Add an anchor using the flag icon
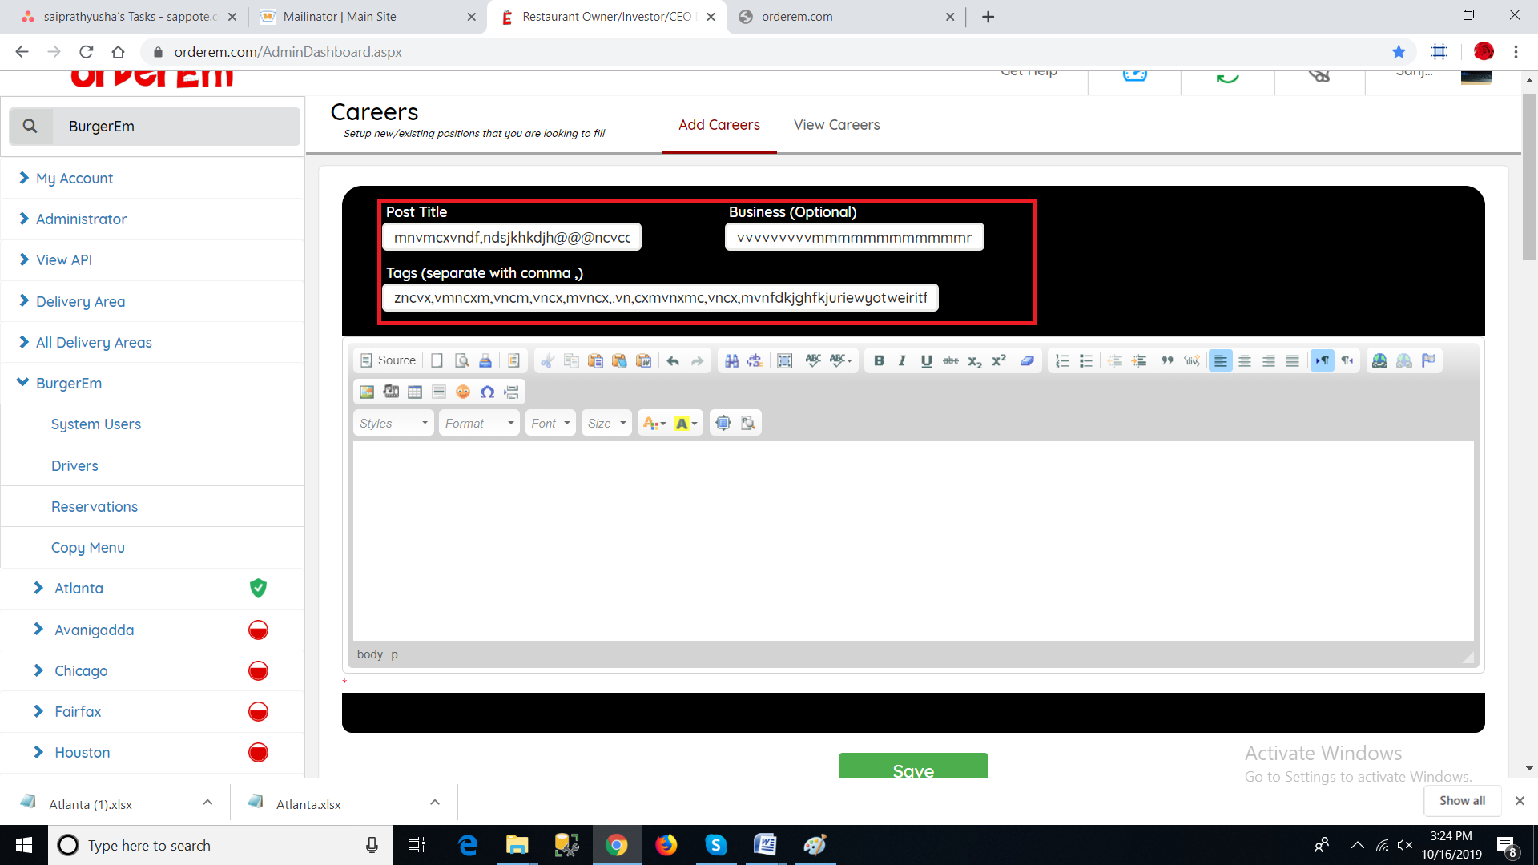1538x865 pixels. (x=1428, y=360)
